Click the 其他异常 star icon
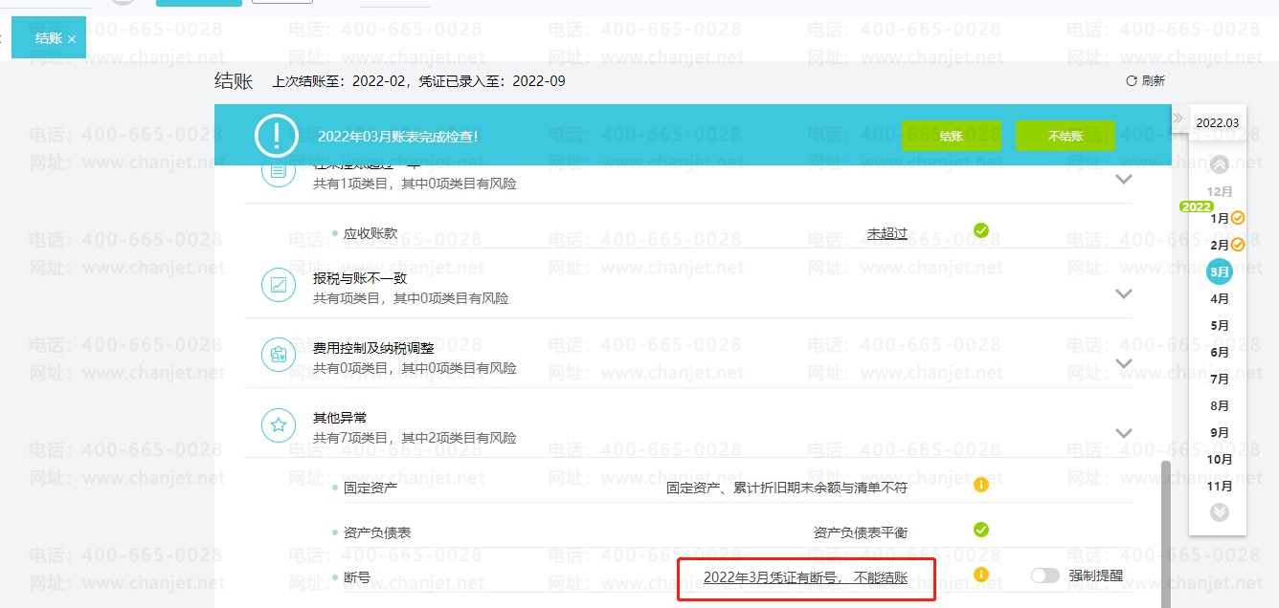 coord(279,425)
